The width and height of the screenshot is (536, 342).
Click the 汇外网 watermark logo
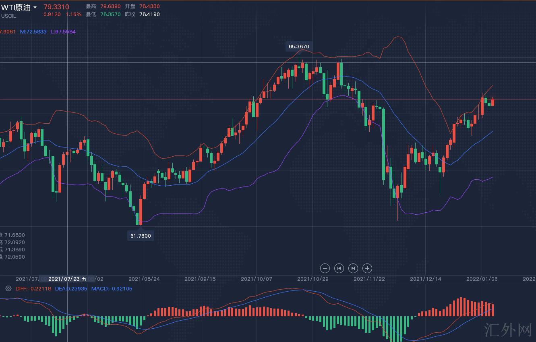tap(508, 330)
